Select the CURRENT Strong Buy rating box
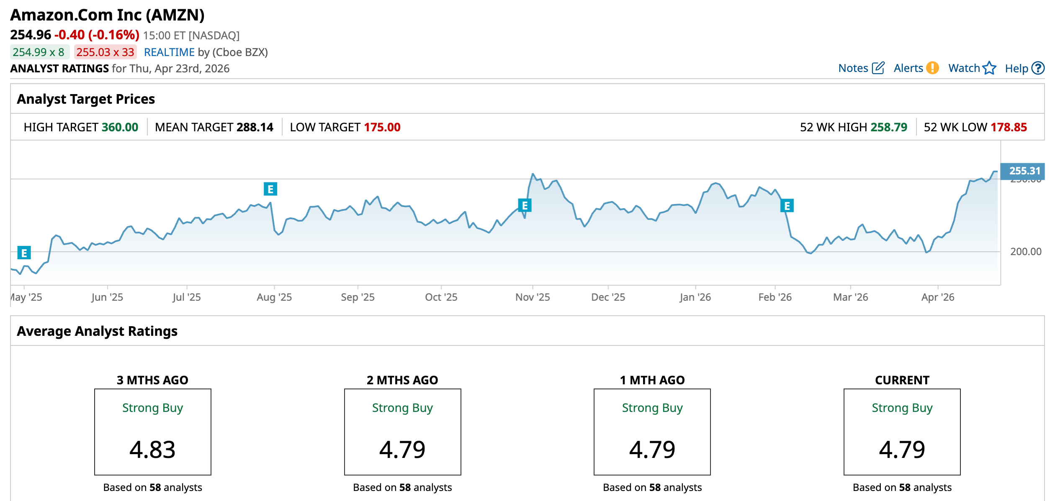The height and width of the screenshot is (501, 1050). click(902, 432)
